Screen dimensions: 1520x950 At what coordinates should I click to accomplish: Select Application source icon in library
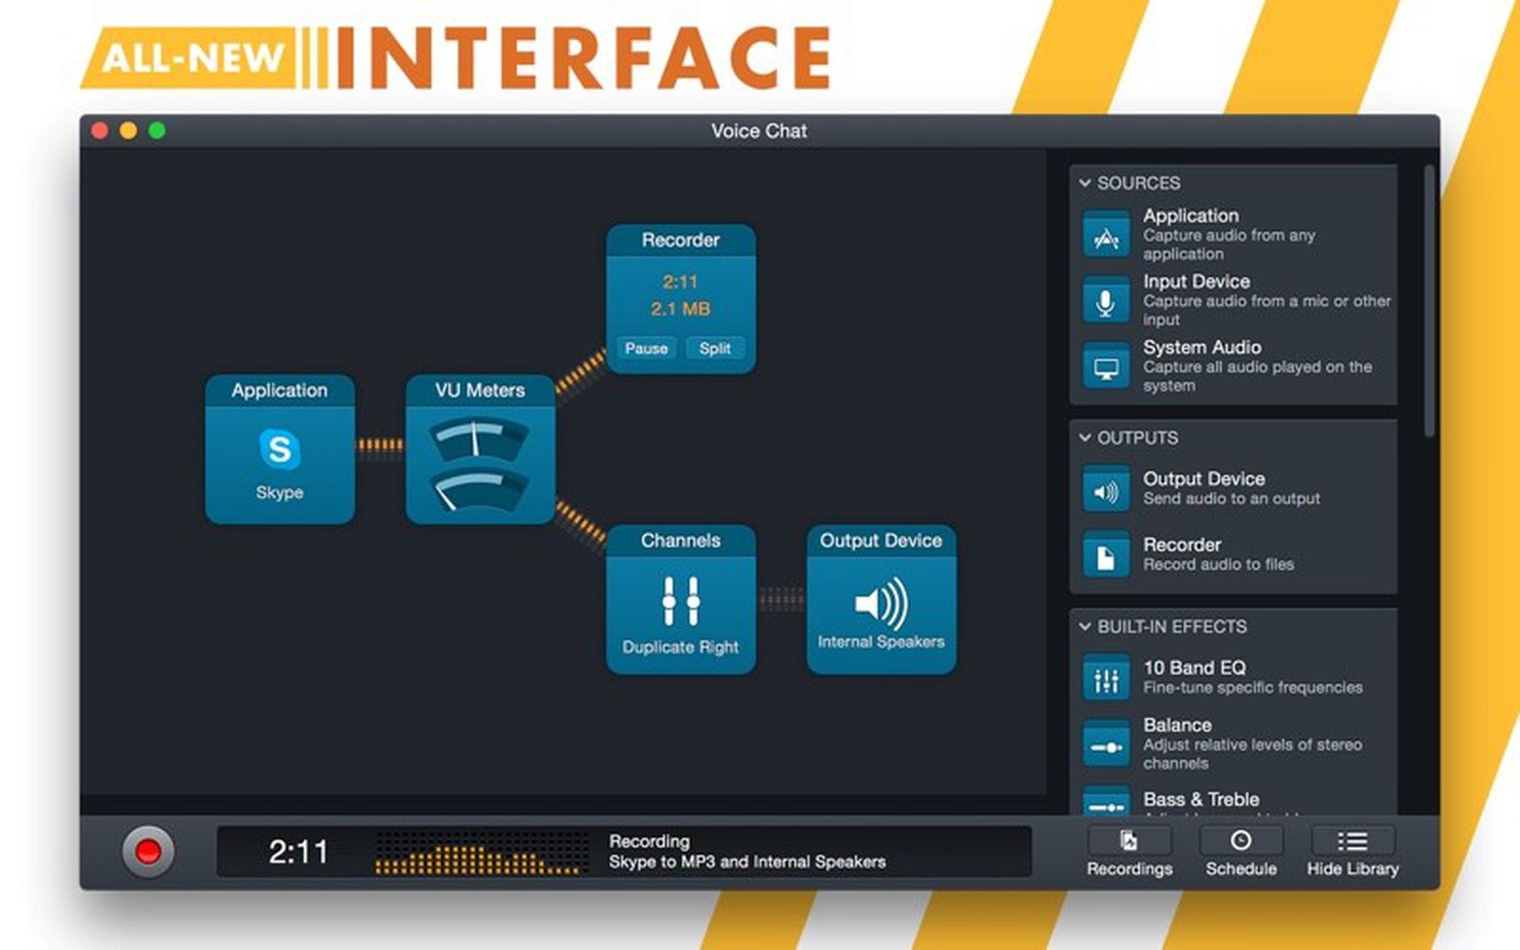[1106, 236]
